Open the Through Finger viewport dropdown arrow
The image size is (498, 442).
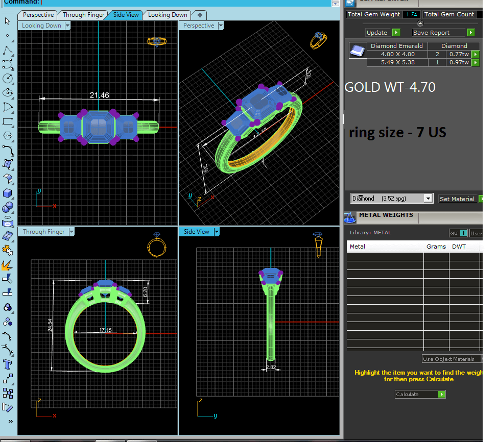pyautogui.click(x=72, y=232)
